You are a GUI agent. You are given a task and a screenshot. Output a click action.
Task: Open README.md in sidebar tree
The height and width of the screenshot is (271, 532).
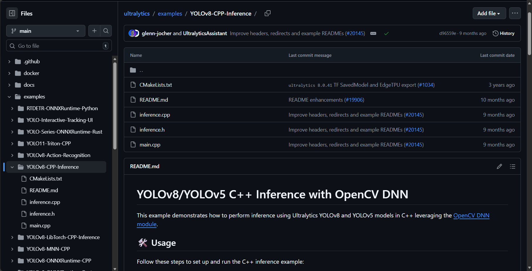44,190
